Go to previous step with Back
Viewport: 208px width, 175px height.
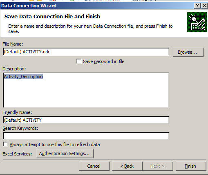tap(127, 166)
